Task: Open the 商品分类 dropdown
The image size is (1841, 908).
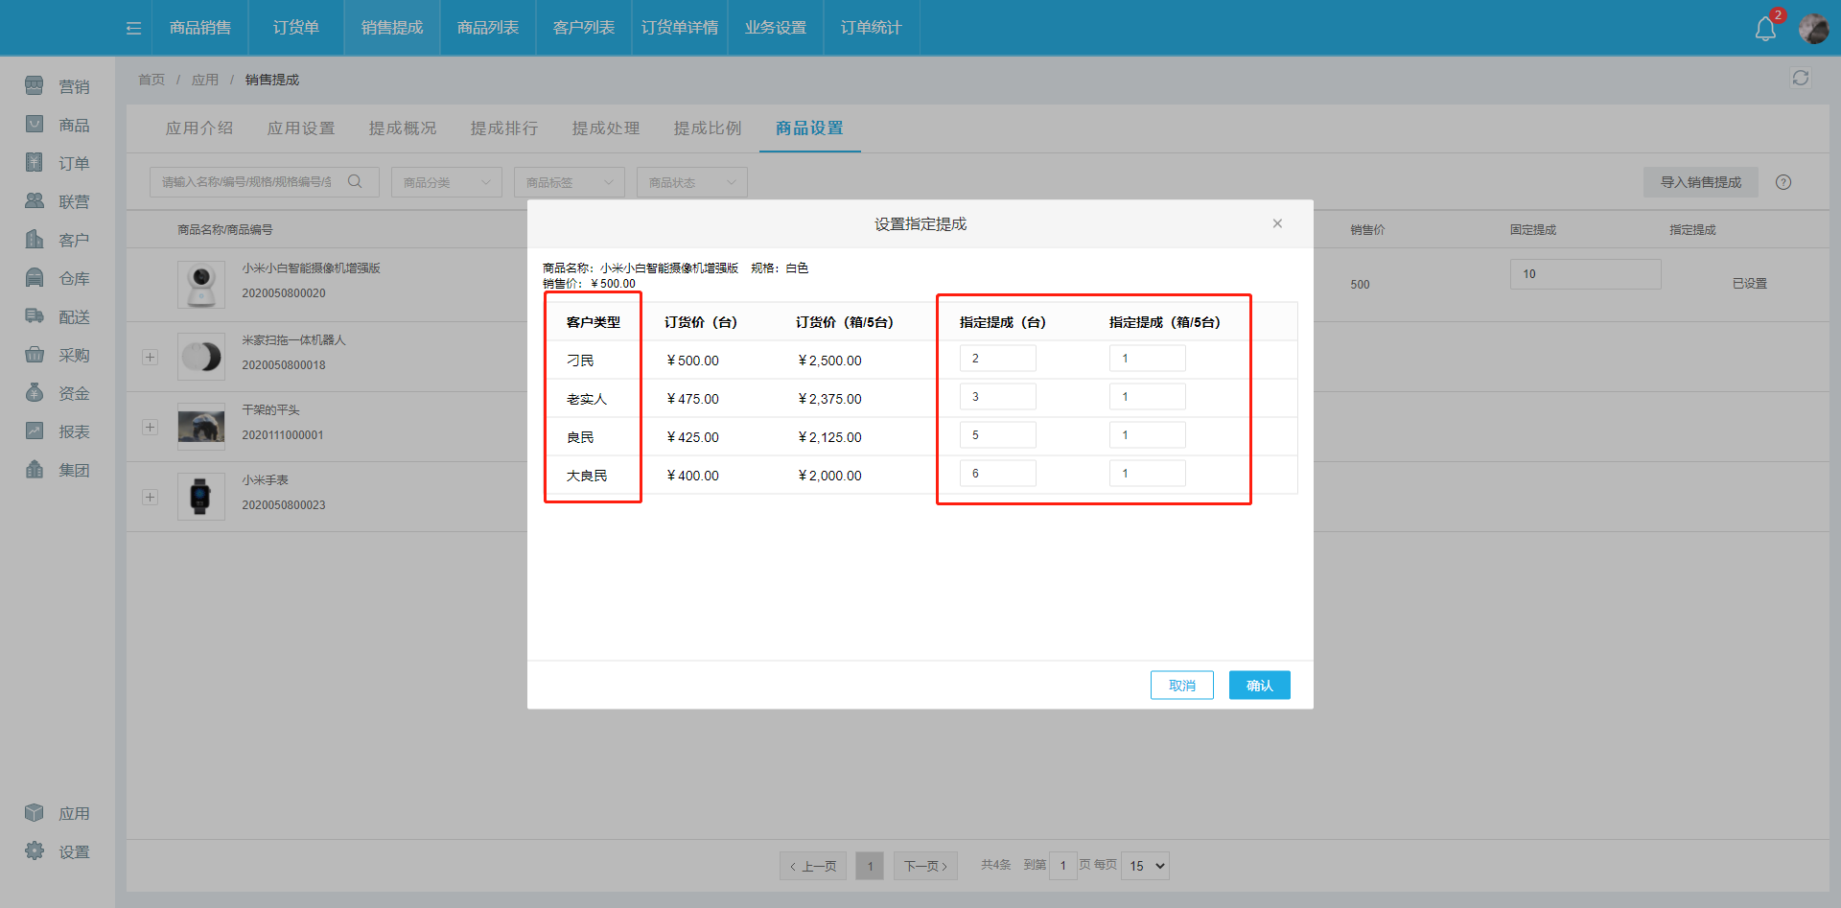Action: 446,181
